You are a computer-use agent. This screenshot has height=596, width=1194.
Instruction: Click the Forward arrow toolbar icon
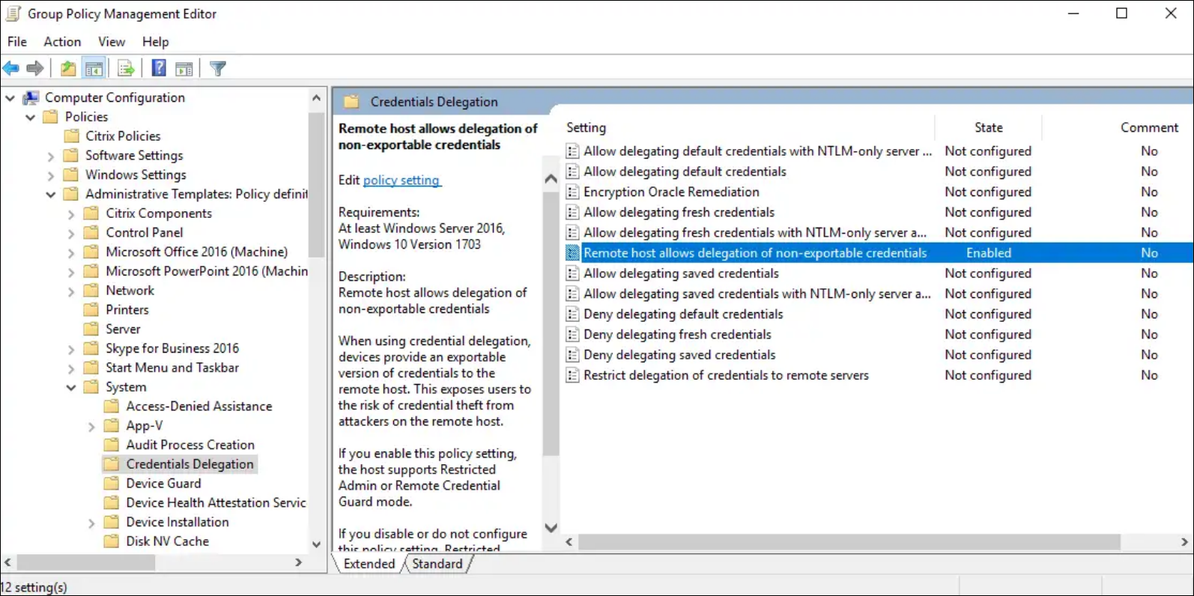pyautogui.click(x=35, y=69)
